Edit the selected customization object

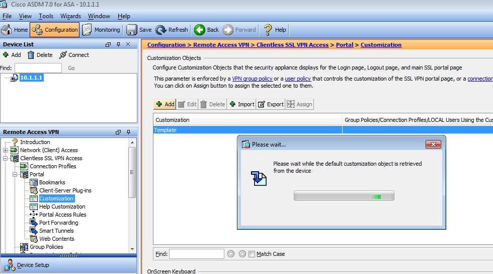coord(187,104)
